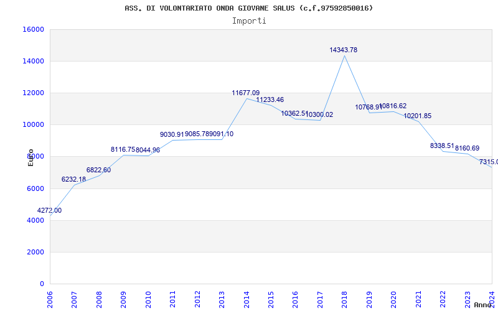
Task: Click the x-axis year 2008
Action: point(99,299)
